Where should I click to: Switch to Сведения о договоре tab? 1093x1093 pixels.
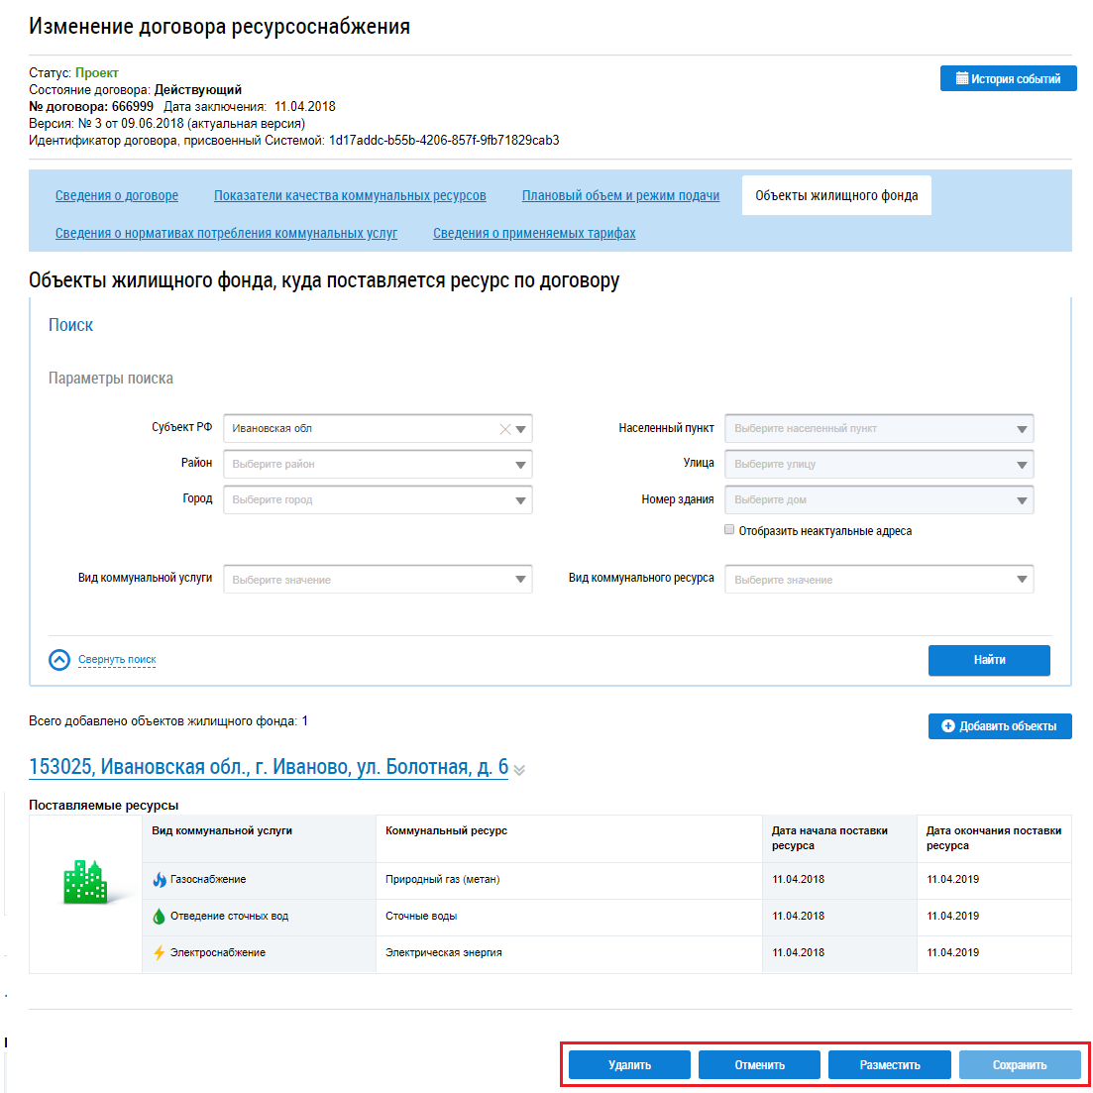(116, 196)
